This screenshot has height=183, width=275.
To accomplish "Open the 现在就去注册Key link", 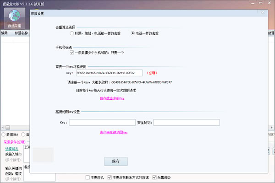I will [x=112, y=98].
